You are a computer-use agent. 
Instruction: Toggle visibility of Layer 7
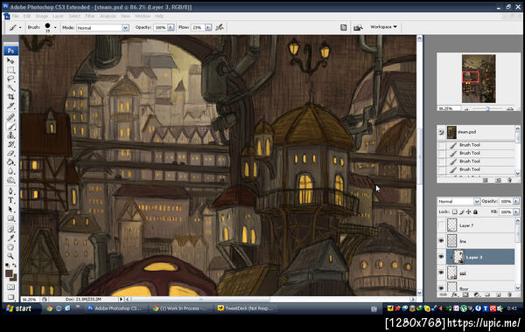click(x=441, y=225)
